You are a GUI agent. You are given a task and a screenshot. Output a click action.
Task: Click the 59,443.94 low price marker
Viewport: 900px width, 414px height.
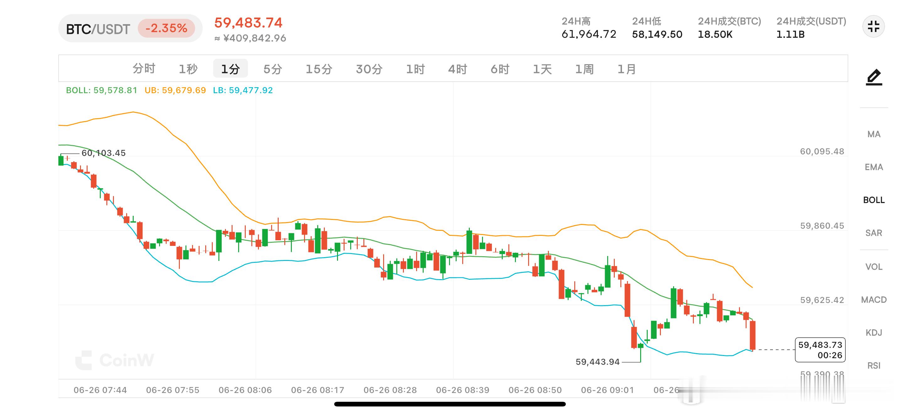pos(597,362)
